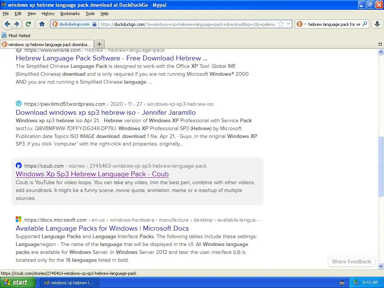
Task: Click the 8:43 AM taskbar clock
Action: click(370, 282)
